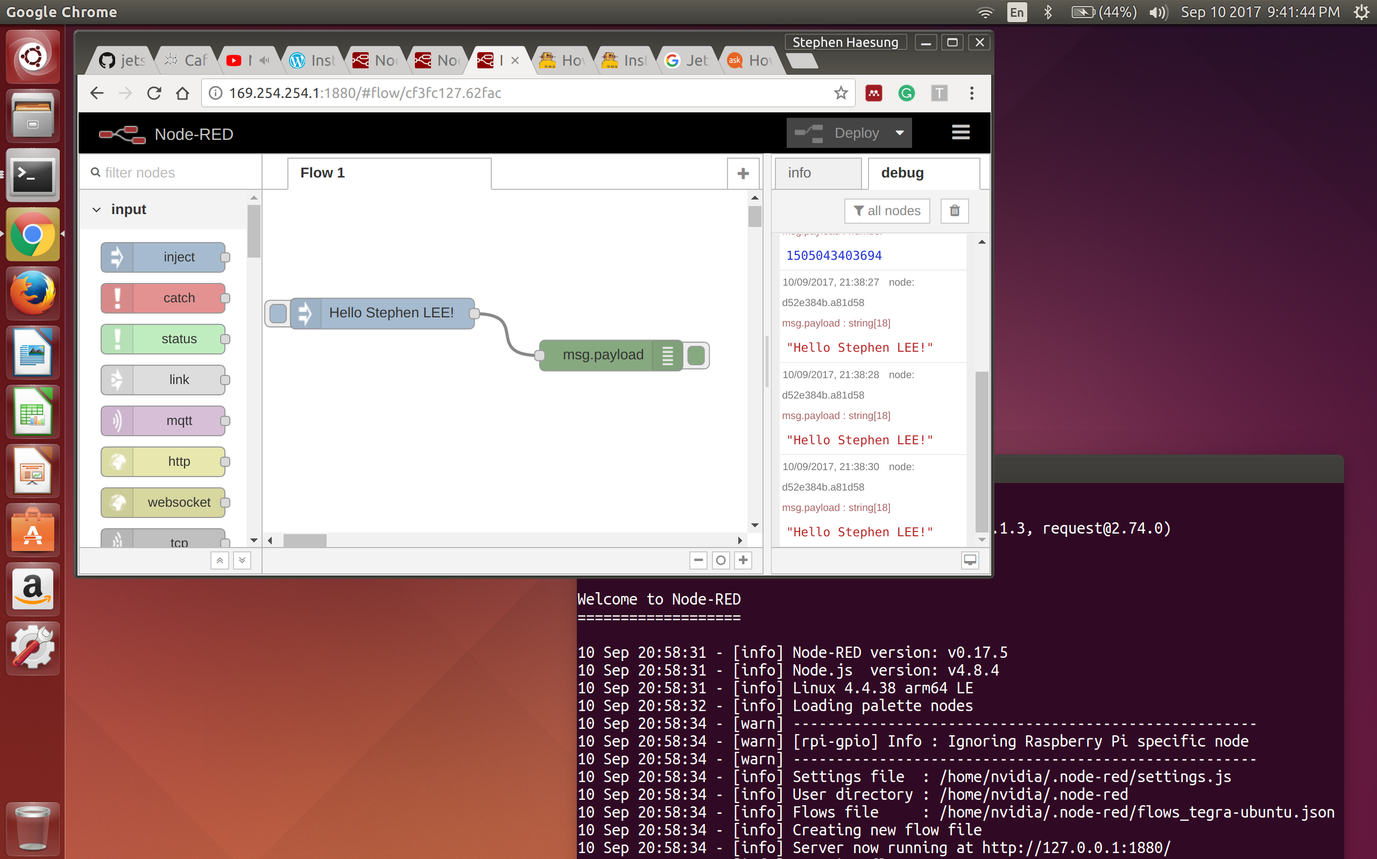Collapse the input palette category

97,210
